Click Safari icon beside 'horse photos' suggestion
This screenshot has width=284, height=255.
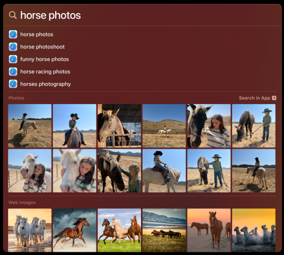[13, 34]
